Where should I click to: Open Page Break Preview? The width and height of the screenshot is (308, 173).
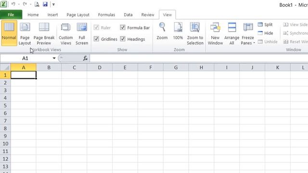click(44, 34)
